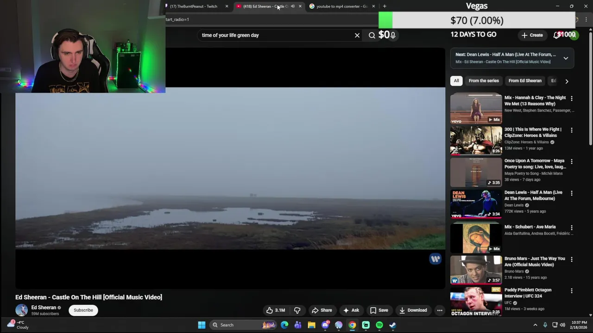Expand the Next up mix queue panel

pos(566,58)
